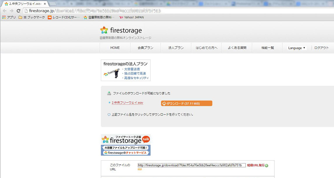Screen dimensions: 334x178
Task: Click the このファイルのURL text field
Action: 191,165
